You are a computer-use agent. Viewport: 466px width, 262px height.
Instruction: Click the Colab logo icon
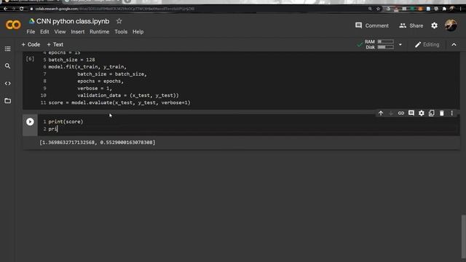[x=13, y=25]
